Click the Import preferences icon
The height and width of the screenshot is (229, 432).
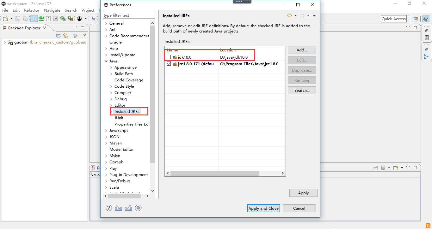pyautogui.click(x=119, y=208)
